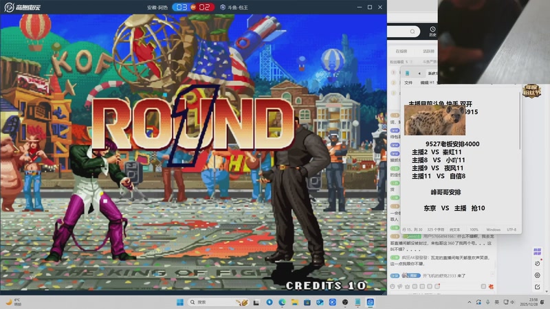Click the 开飞机的虾兜2333 username in chat

439,276
